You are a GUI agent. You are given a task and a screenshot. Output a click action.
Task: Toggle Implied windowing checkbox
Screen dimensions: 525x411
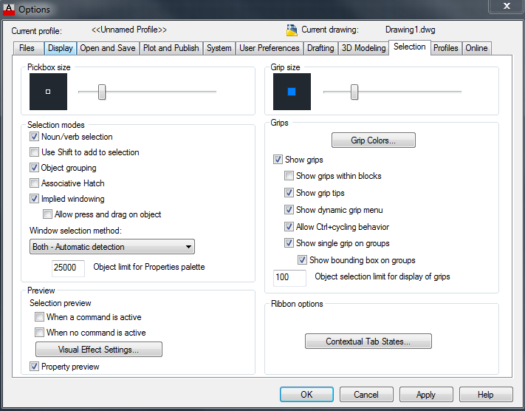click(x=34, y=198)
